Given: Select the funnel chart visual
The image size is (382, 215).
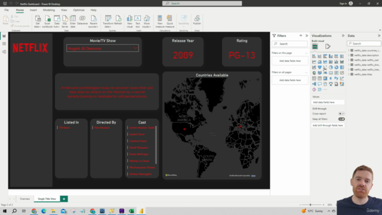Looking at the screenshot, I should 320,67.
